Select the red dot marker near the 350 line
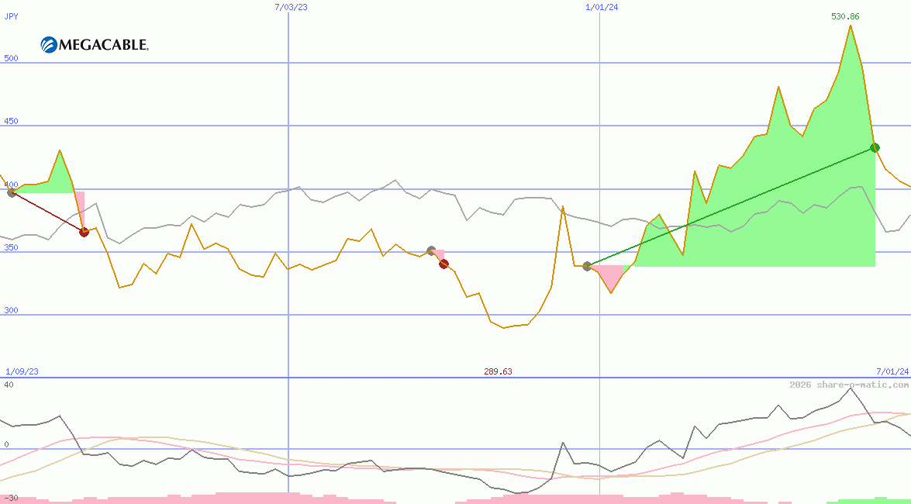911x504 pixels. pos(83,230)
